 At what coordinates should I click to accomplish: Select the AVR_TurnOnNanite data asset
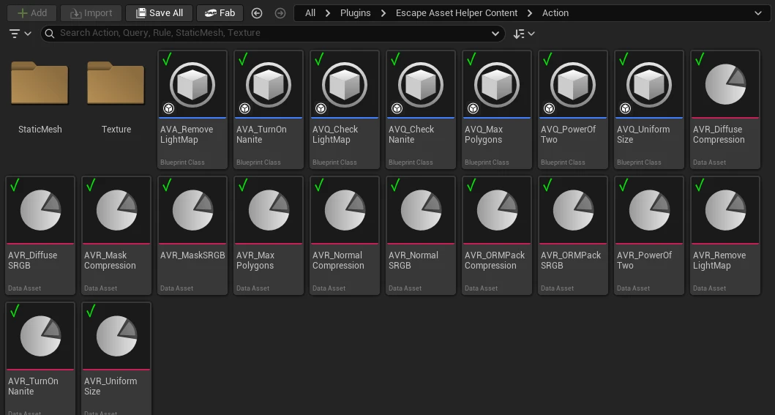40,359
